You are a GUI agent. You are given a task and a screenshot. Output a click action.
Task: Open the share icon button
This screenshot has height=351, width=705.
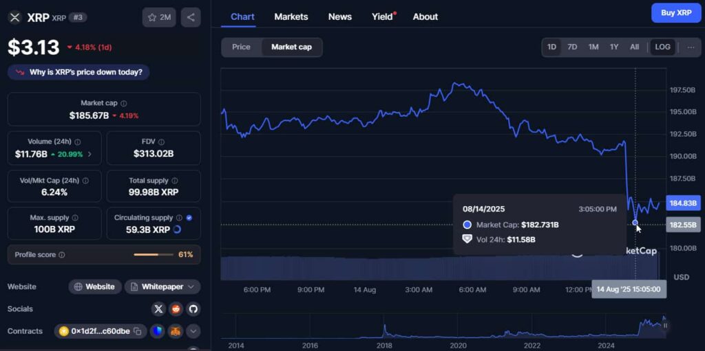(191, 17)
